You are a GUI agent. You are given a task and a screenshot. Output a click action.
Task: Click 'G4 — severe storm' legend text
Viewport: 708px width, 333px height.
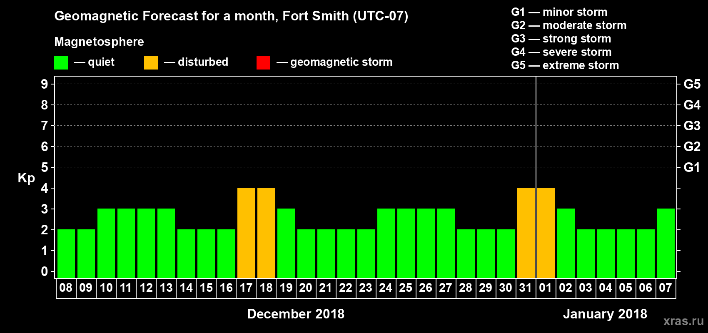point(561,52)
